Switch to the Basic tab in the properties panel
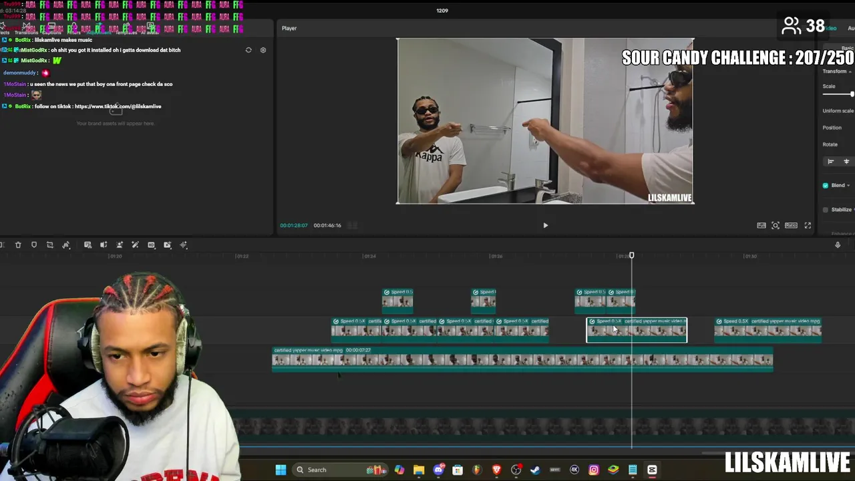This screenshot has width=855, height=481. 848,48
